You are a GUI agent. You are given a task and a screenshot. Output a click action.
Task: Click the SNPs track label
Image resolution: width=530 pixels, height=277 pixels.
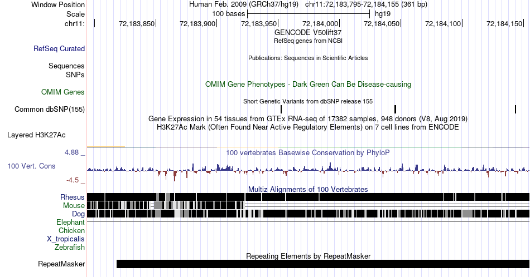click(x=75, y=75)
